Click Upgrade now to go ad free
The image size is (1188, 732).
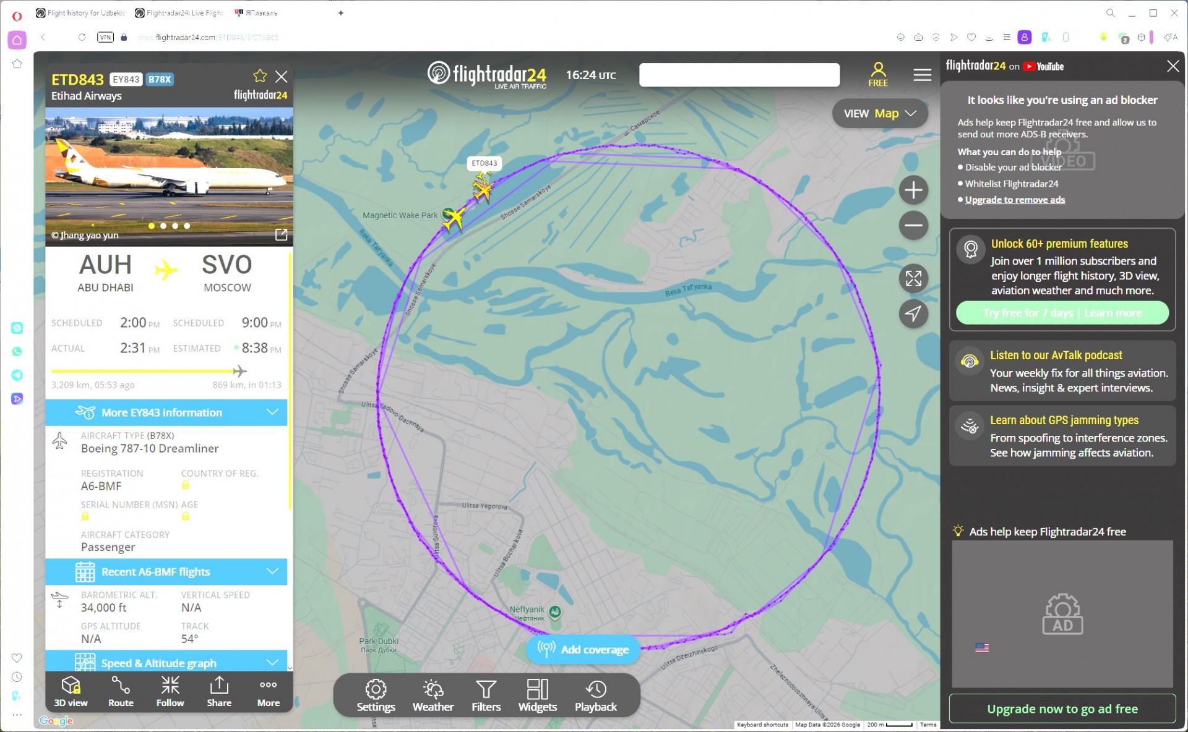[x=1062, y=709]
